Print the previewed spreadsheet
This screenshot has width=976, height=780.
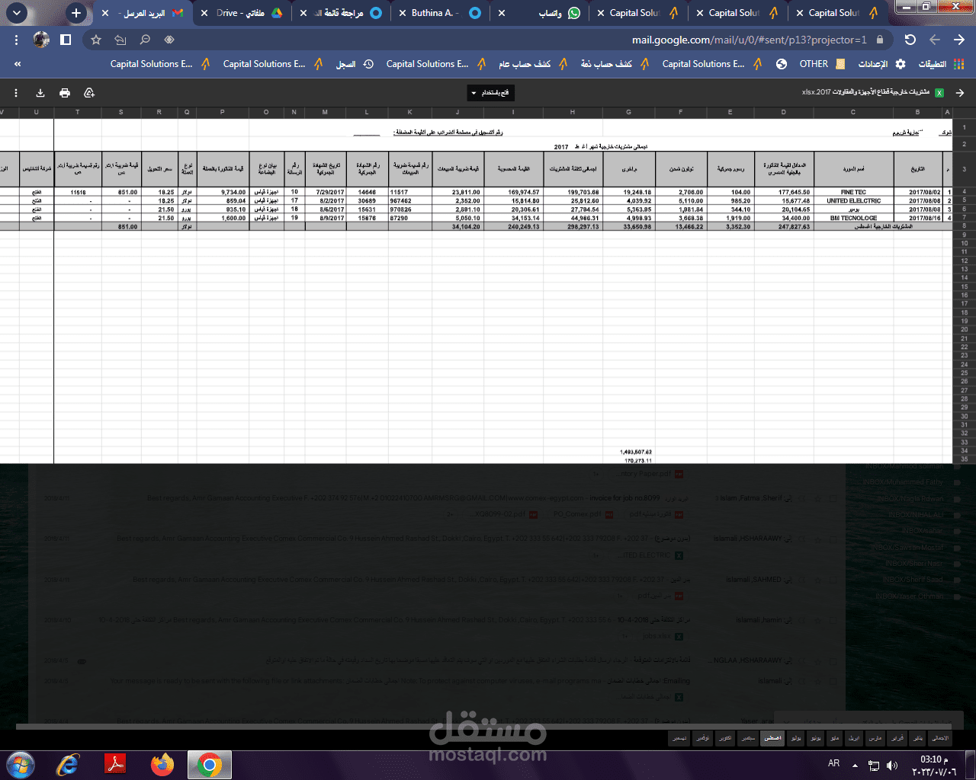tap(65, 93)
